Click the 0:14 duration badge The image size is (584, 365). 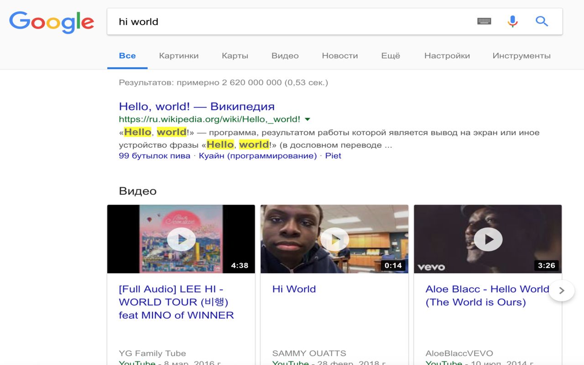393,266
